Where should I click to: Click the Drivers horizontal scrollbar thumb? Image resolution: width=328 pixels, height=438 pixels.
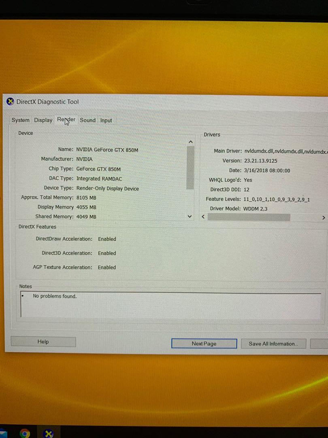[x=249, y=217]
